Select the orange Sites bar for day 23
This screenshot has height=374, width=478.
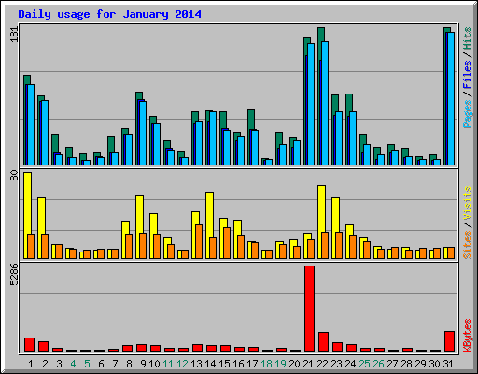point(339,245)
